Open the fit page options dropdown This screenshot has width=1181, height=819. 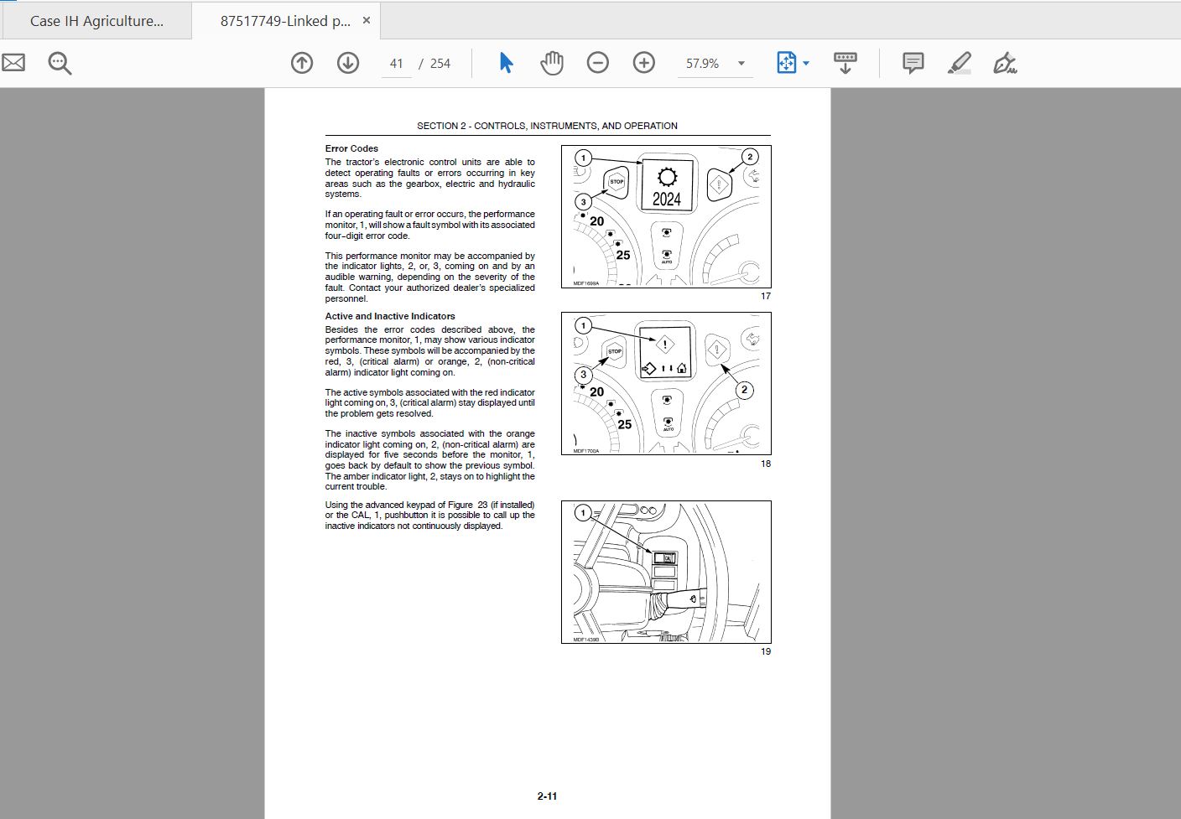[793, 63]
